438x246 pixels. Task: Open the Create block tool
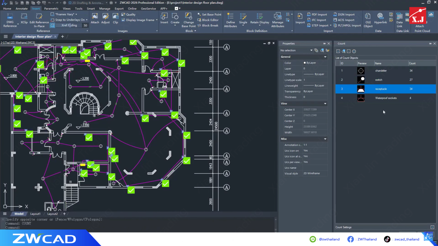(175, 19)
